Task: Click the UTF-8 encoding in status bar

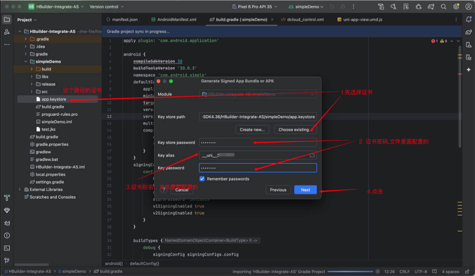Action: pos(421,272)
